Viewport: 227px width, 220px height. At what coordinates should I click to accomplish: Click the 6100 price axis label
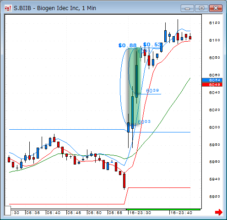click(215, 40)
